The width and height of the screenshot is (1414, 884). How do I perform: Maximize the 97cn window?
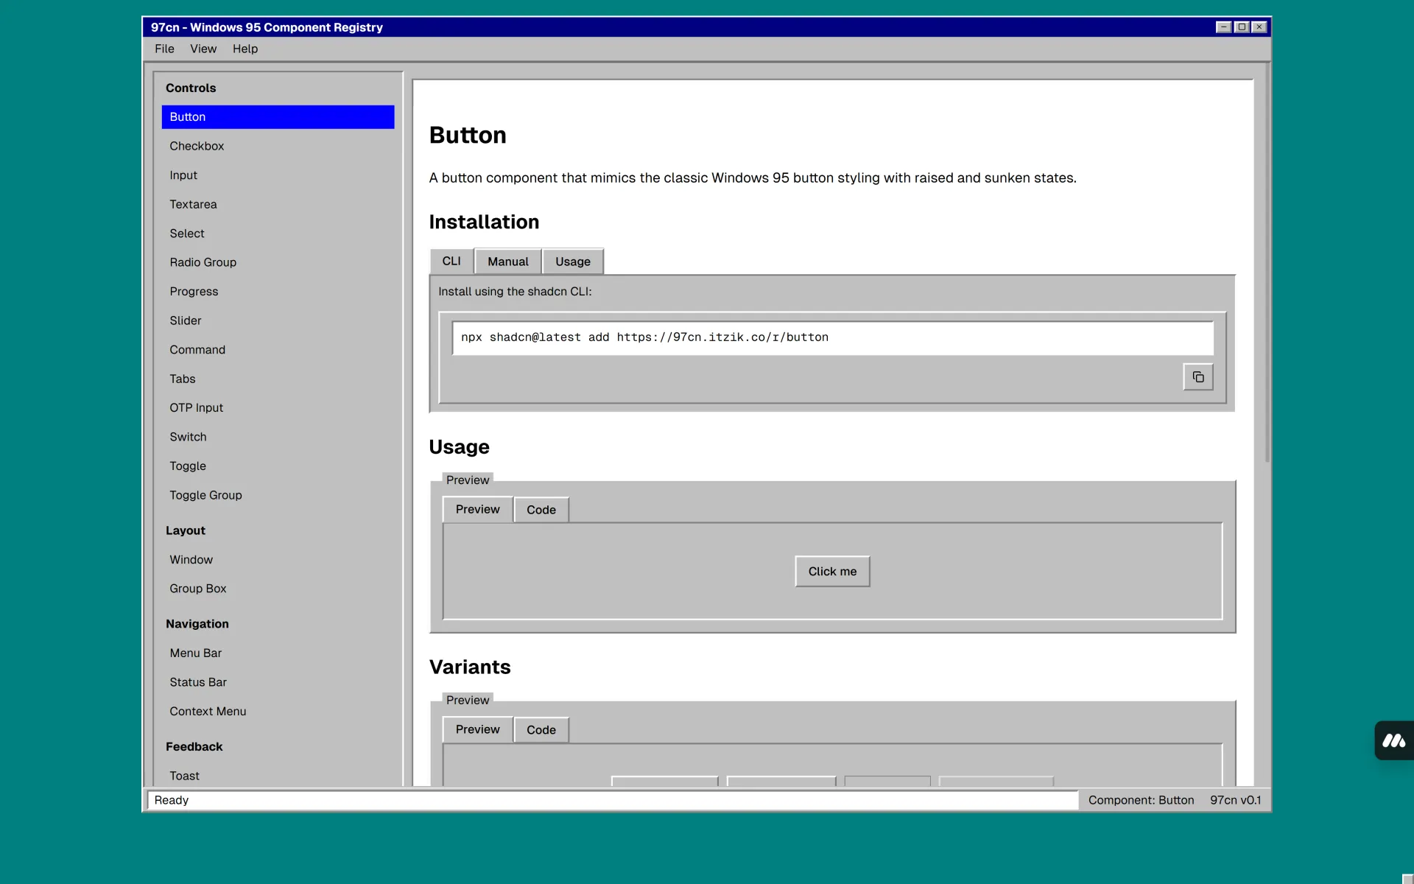1242,27
